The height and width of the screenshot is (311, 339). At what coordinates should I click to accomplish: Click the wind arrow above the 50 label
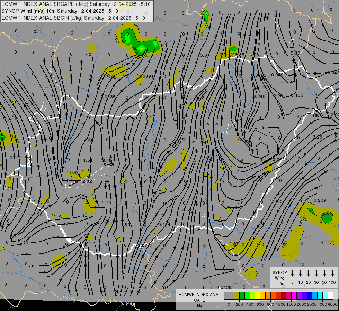click(x=324, y=273)
